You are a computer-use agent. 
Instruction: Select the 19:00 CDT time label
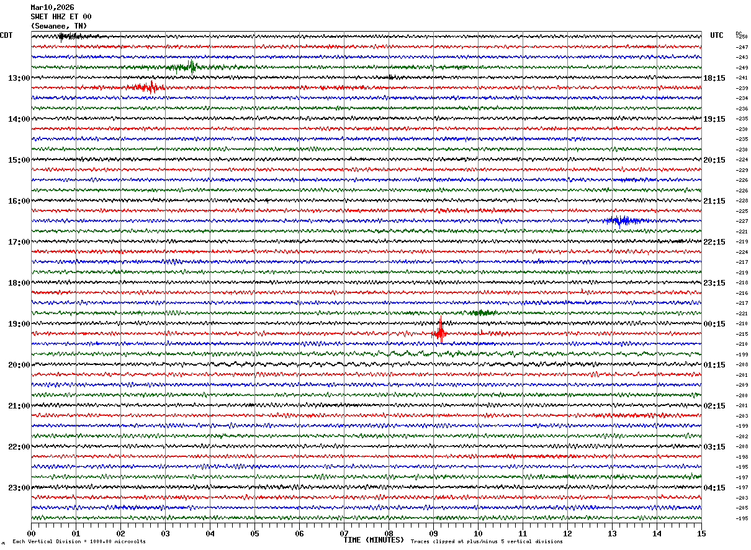(19, 324)
